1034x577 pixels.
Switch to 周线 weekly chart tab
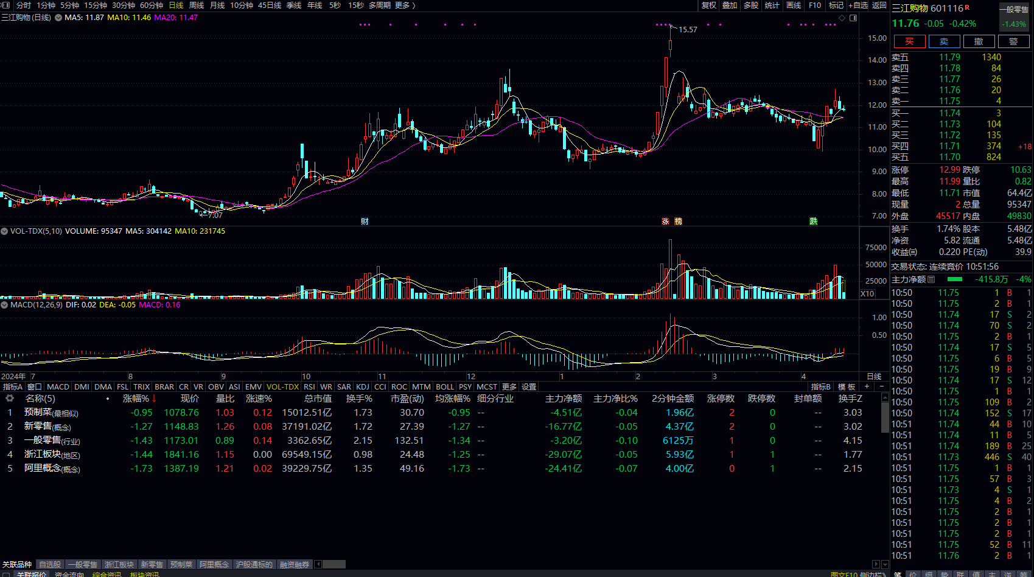(x=197, y=5)
